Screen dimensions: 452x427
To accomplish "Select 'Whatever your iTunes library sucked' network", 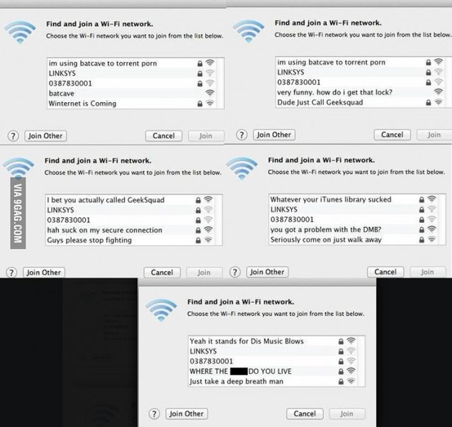I will coord(354,199).
